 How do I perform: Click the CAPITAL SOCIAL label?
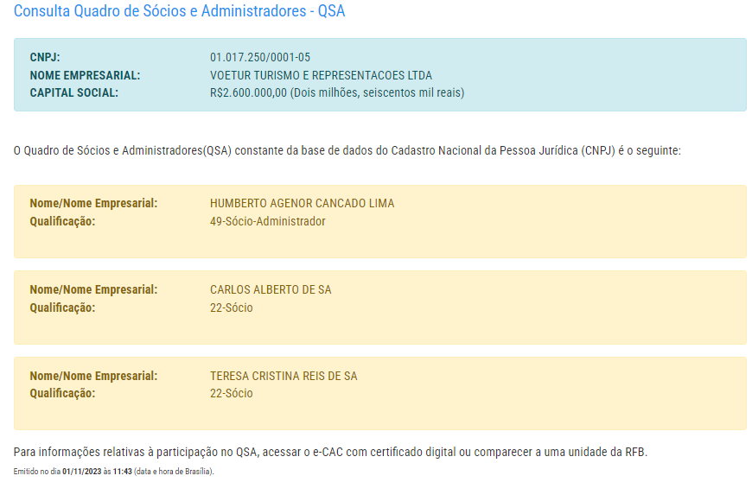73,92
